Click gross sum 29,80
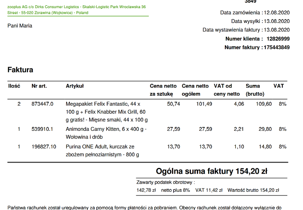Viewport: 303px width, 210px height. click(x=265, y=129)
